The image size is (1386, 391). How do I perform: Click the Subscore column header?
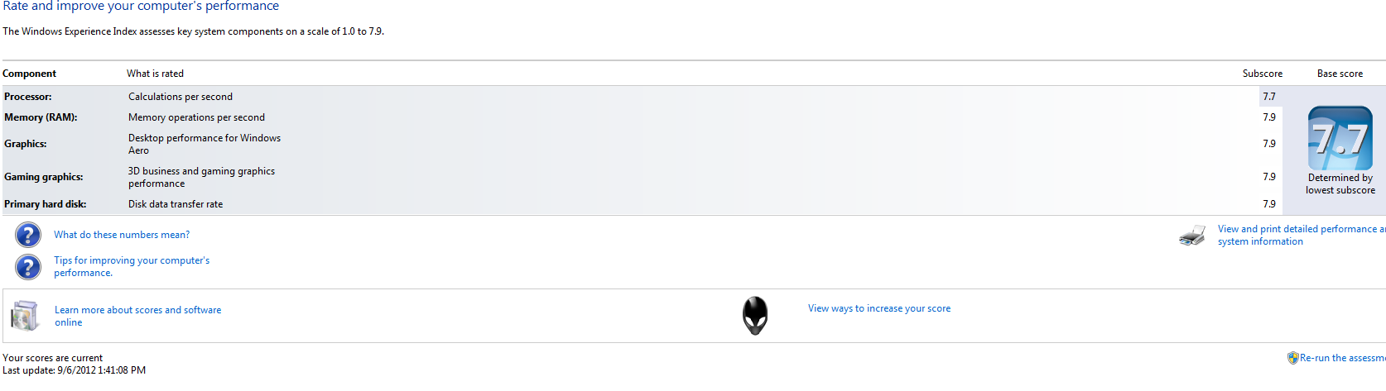[x=1263, y=74]
